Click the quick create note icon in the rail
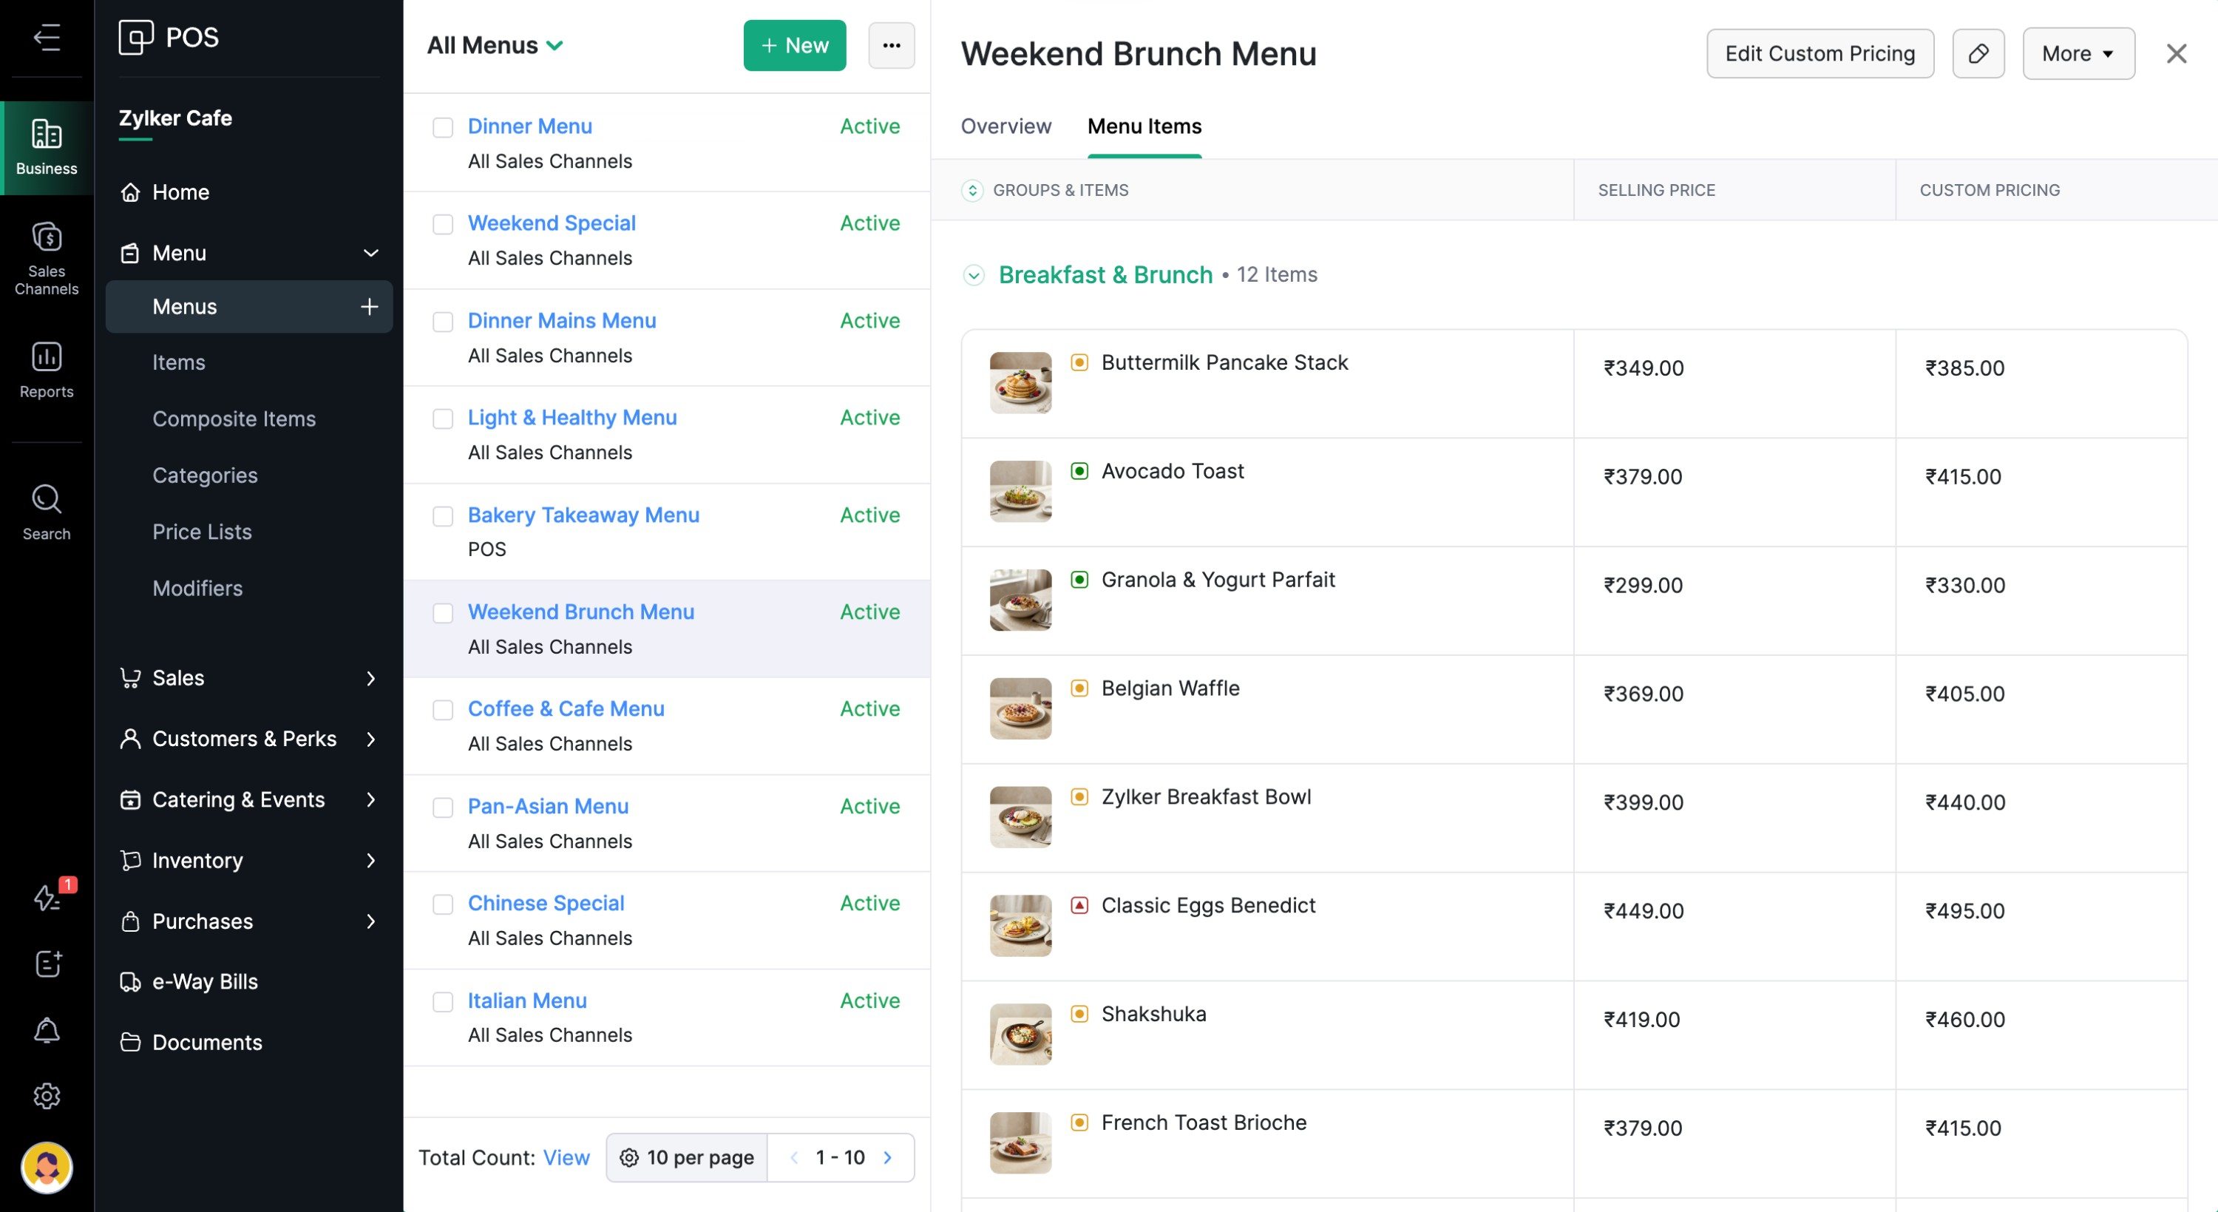Viewport: 2218px width, 1212px height. coord(47,964)
